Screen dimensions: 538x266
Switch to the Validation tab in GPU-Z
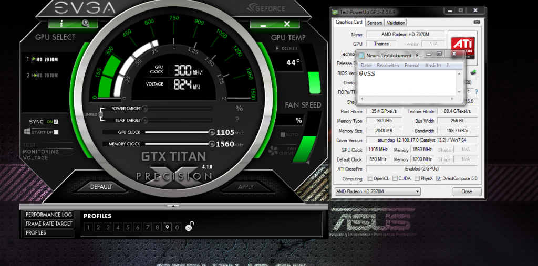(x=396, y=23)
